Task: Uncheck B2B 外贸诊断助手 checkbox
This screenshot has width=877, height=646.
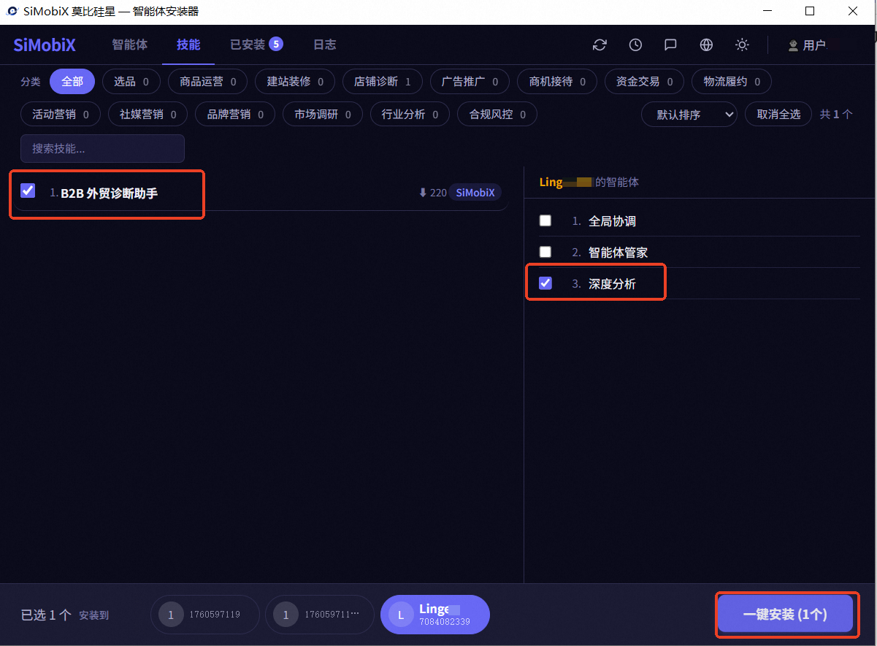Action: [28, 191]
